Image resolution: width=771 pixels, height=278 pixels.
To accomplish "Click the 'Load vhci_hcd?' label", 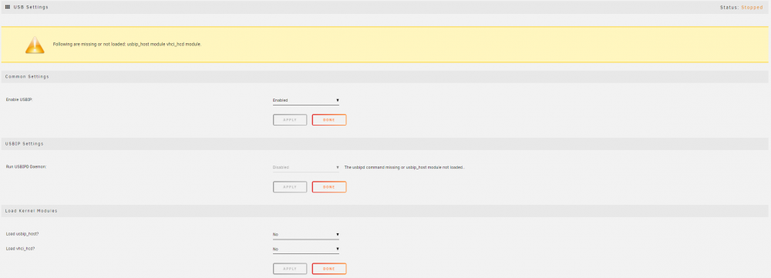I will pos(21,249).
